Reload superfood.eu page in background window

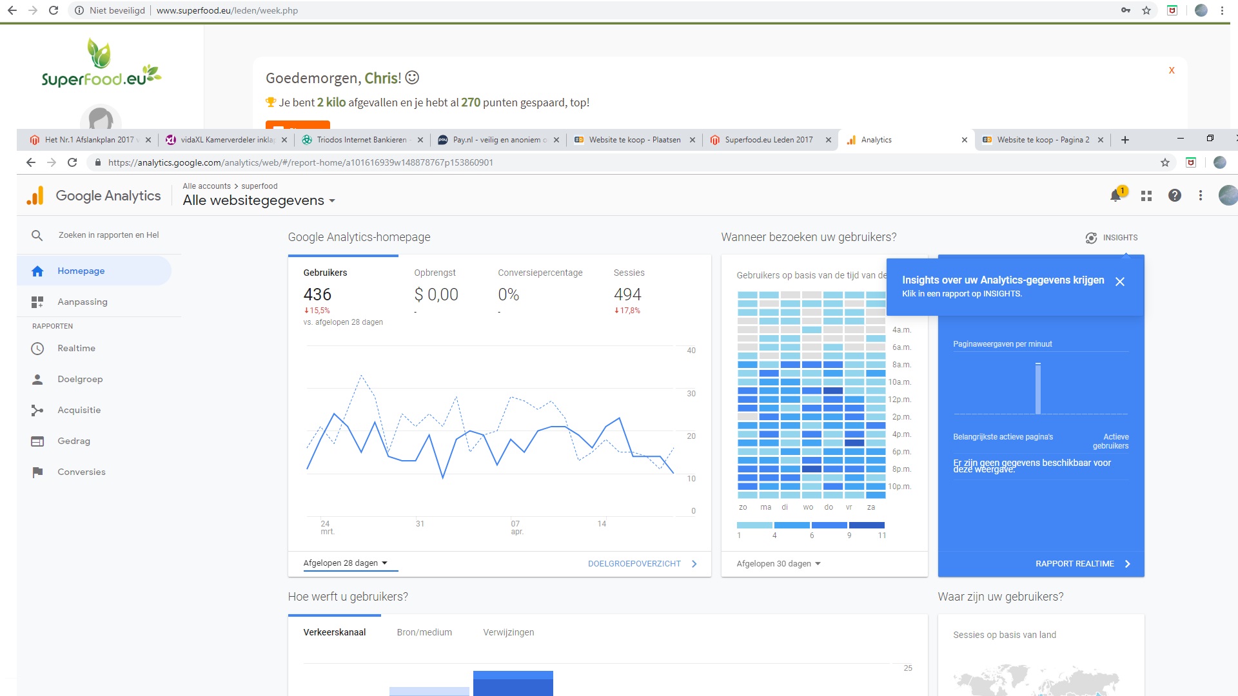point(54,10)
